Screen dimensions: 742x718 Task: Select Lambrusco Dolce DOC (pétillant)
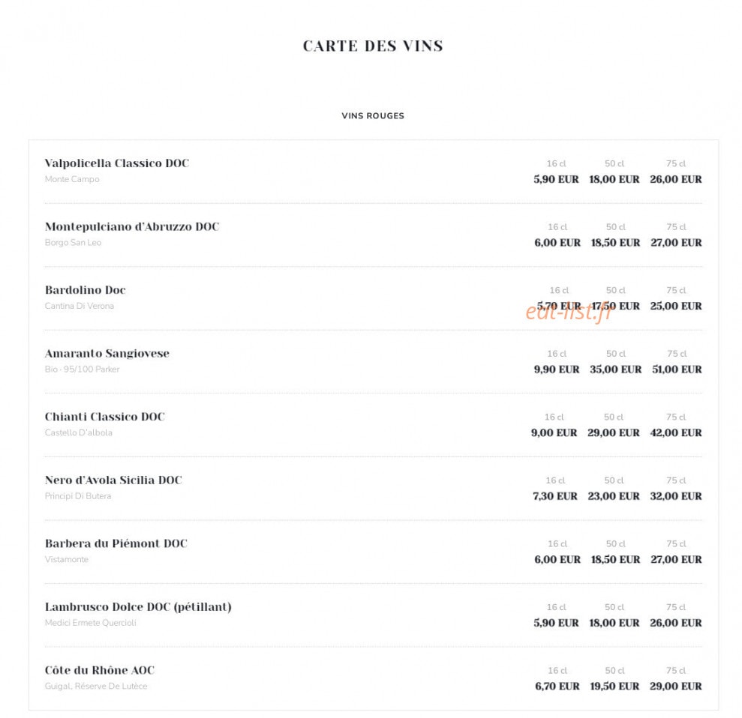138,607
